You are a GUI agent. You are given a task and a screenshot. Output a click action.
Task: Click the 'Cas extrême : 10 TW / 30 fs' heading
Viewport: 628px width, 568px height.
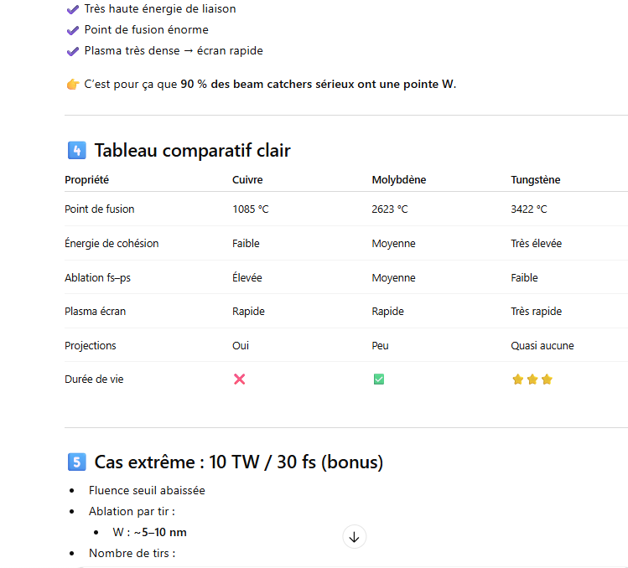[x=238, y=462]
